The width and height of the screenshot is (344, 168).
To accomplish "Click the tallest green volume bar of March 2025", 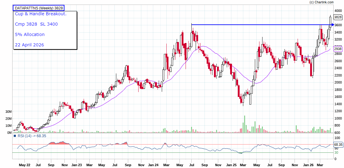I will pyautogui.click(x=244, y=124).
